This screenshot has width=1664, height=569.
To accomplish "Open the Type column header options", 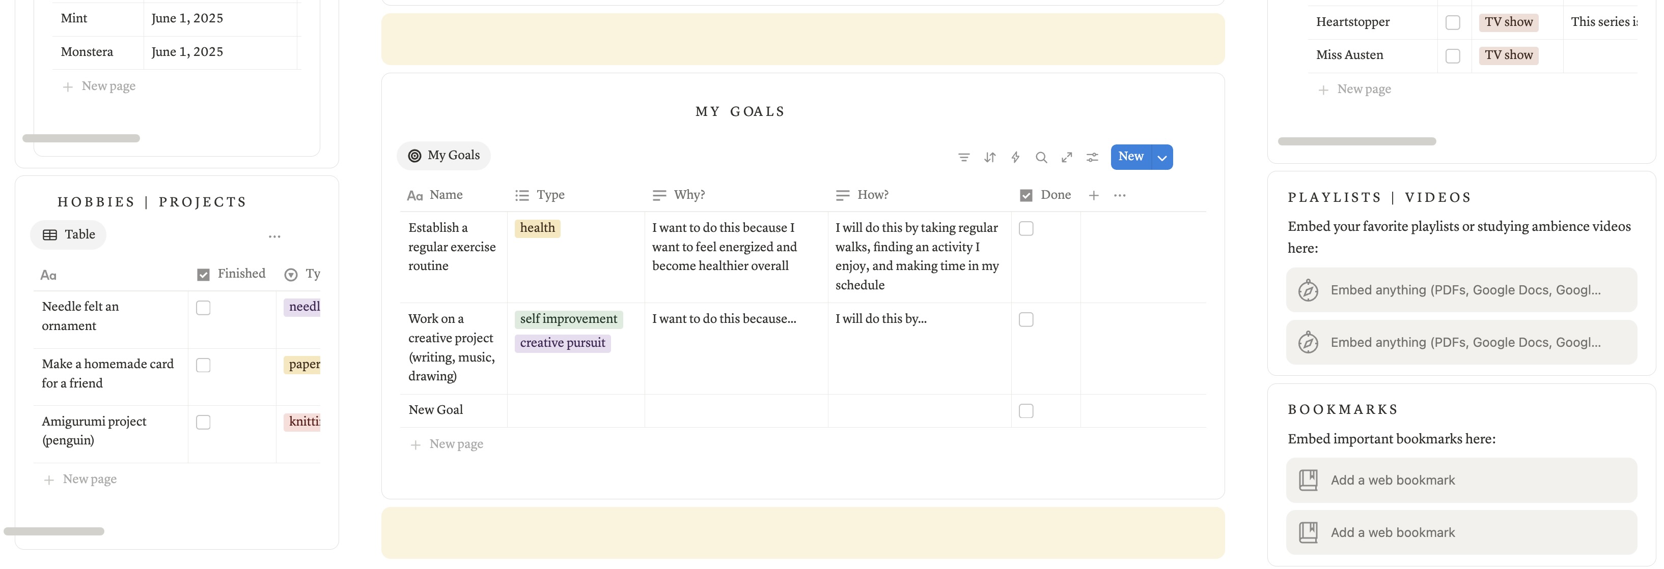I will (x=540, y=195).
